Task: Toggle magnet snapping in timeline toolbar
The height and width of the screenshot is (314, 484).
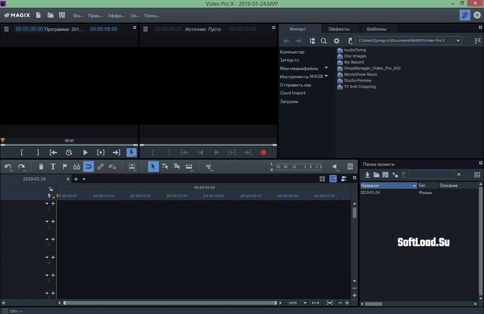Action: coord(88,166)
